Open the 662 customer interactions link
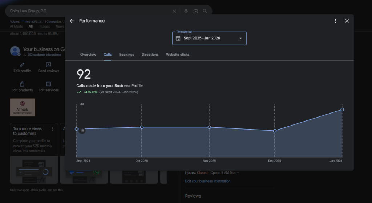Screen dimensions: 372x203 (x=44, y=55)
